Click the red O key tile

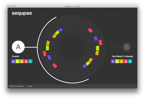[126, 61]
